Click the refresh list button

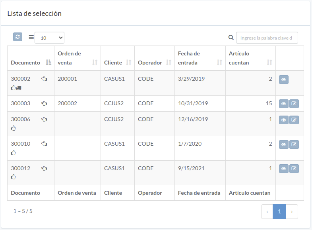(17, 37)
